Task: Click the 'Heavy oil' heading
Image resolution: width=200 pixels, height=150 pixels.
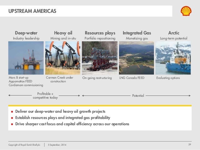Action: [63, 33]
